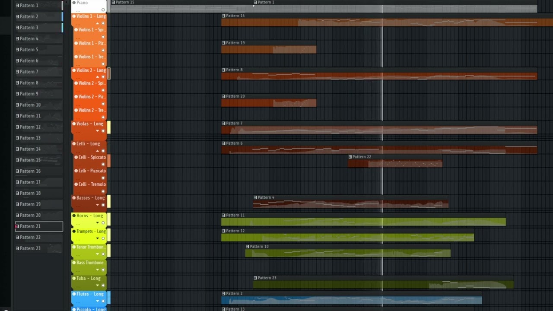The image size is (553, 311).
Task: Expand the Horns - Long track group
Action: click(x=97, y=222)
